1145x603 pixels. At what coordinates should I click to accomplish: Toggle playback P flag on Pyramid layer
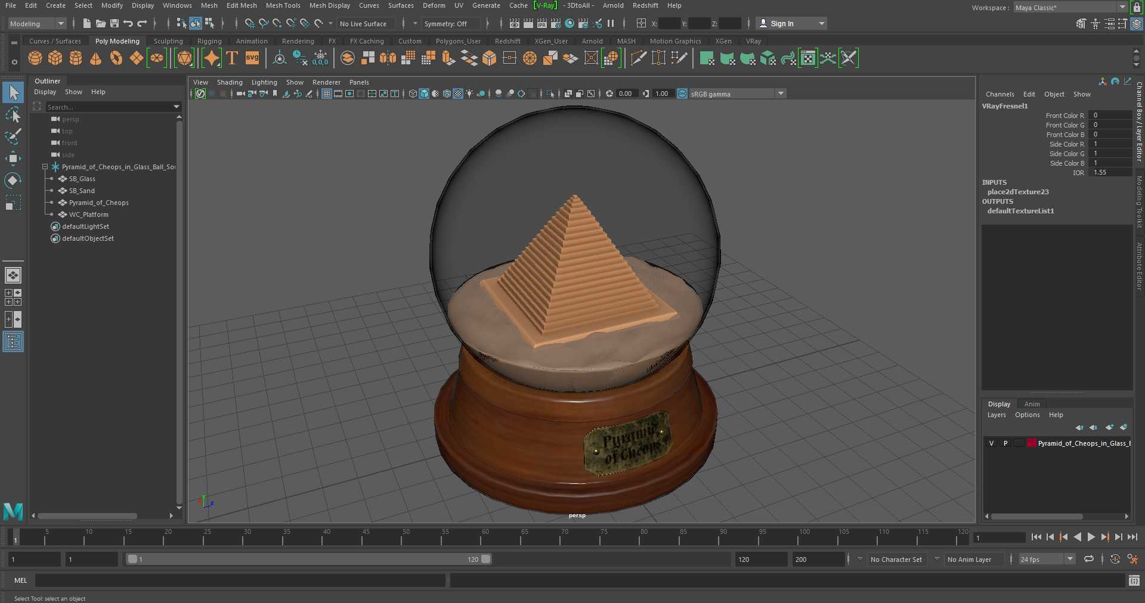click(1005, 443)
